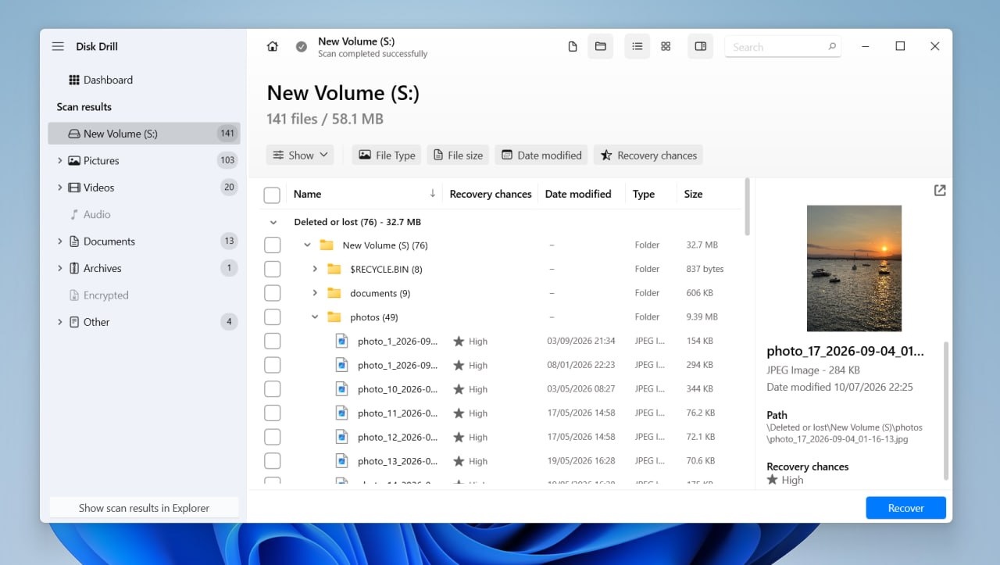Click the star icon in photo_11 row
The height and width of the screenshot is (565, 1000).
pyautogui.click(x=459, y=413)
